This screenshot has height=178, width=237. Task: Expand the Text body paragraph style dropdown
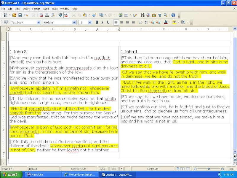[x=39, y=23]
